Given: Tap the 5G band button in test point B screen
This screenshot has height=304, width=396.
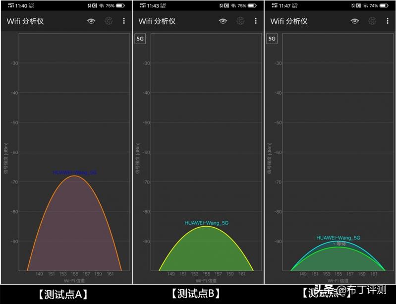Looking at the screenshot, I should tap(140, 39).
